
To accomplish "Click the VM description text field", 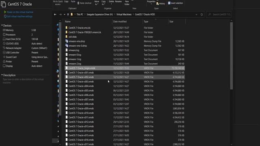I will (25, 81).
